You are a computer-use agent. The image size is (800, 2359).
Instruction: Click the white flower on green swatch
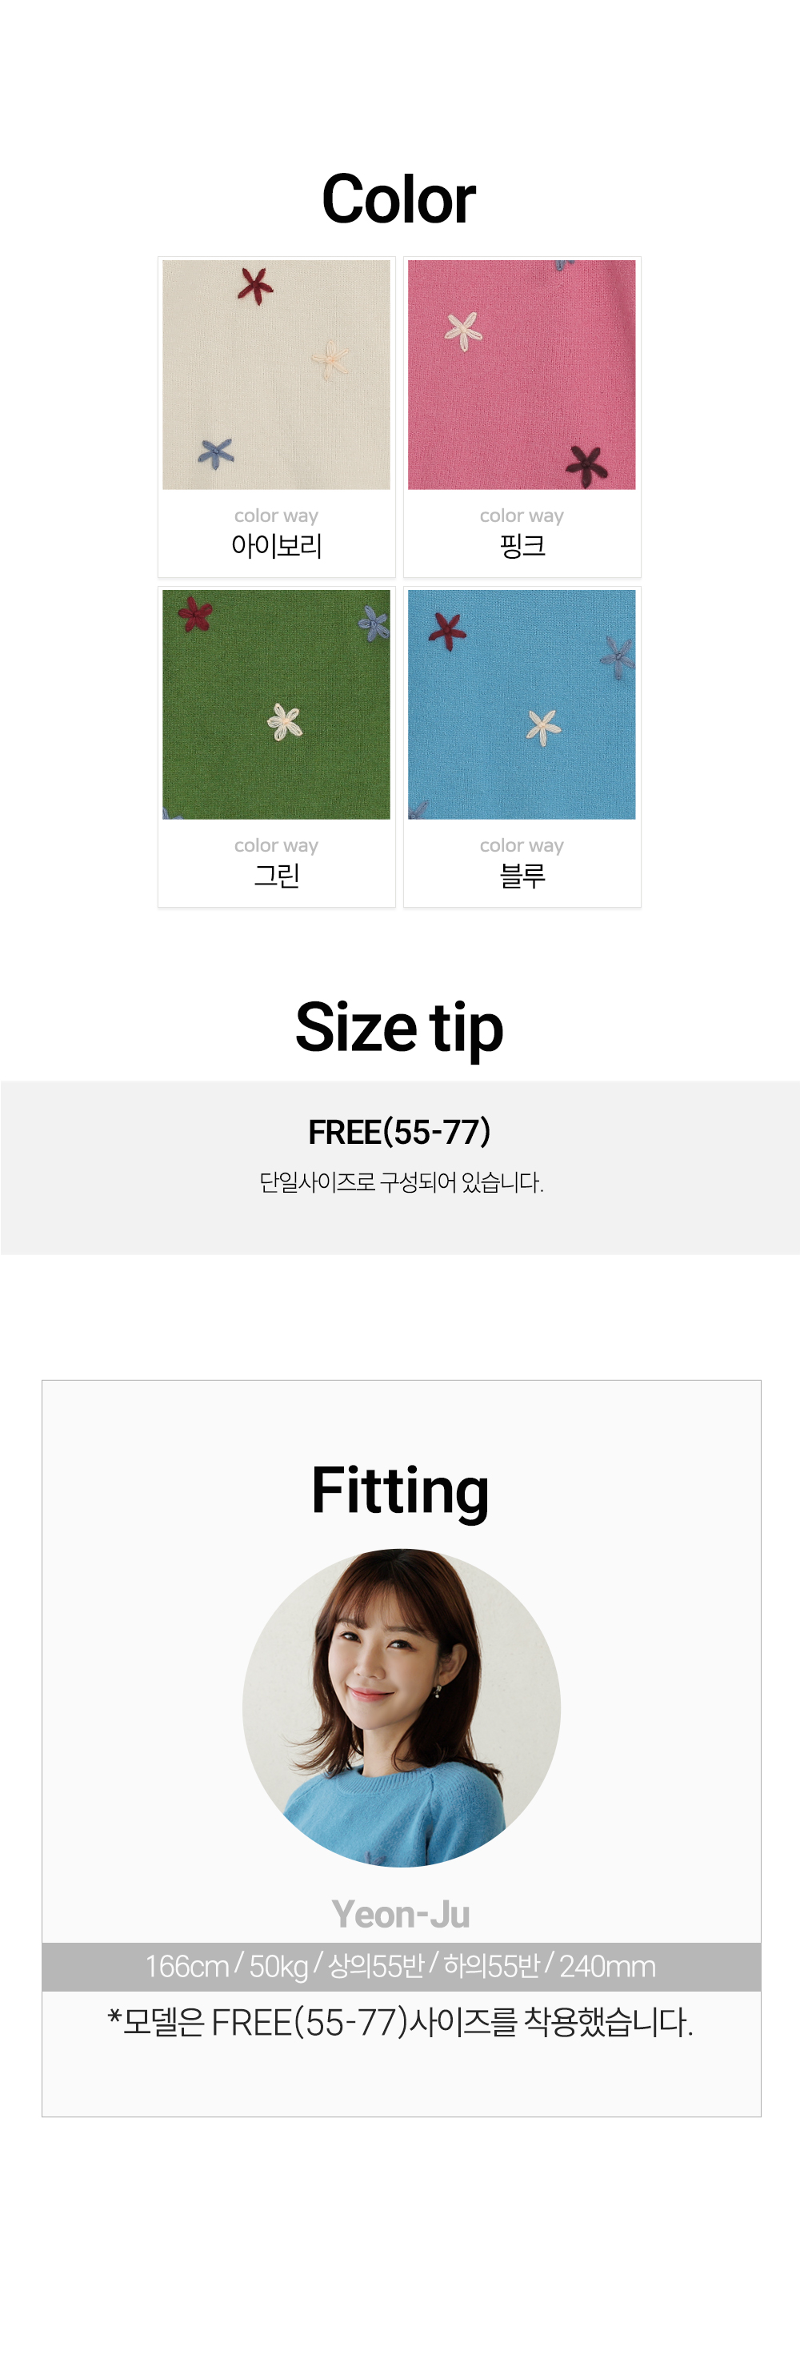click(x=285, y=723)
